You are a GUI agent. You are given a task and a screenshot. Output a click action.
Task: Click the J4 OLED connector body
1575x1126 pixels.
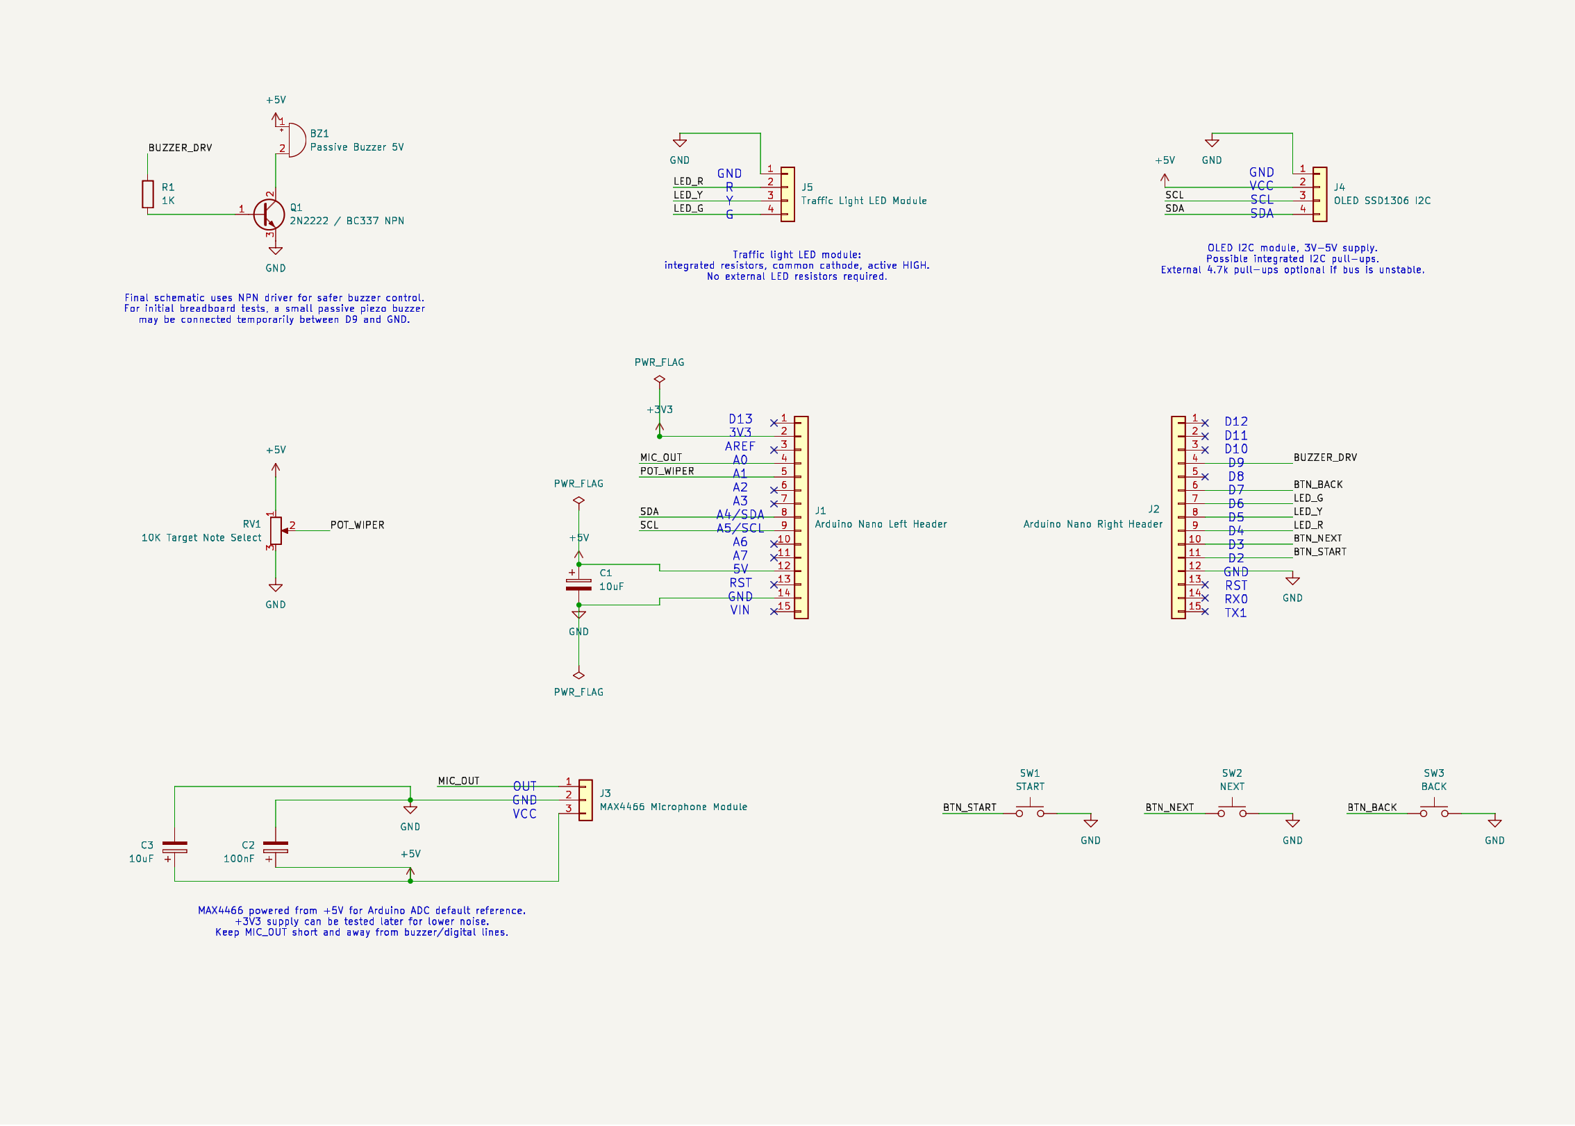click(1320, 194)
